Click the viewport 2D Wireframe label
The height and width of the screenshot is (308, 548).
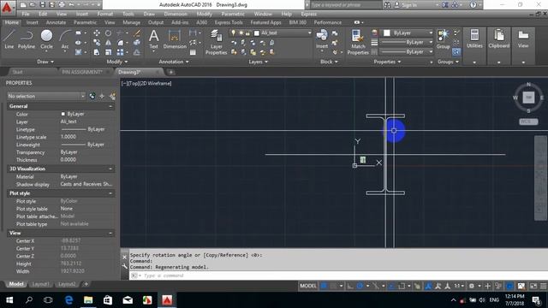156,84
